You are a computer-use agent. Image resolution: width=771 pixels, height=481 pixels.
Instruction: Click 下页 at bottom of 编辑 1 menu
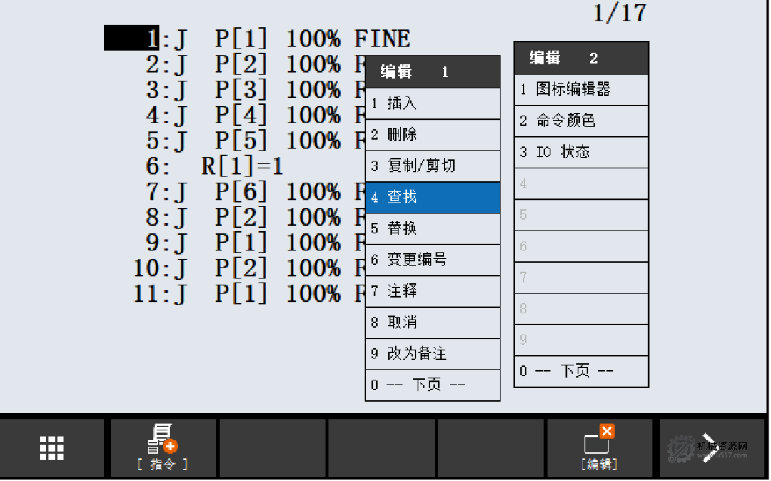coord(432,385)
